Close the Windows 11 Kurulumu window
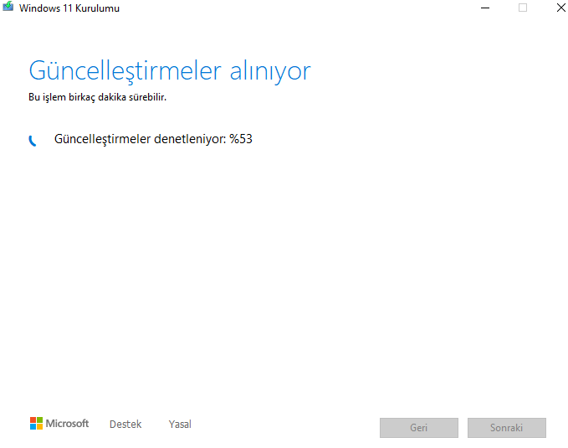 pyautogui.click(x=560, y=8)
